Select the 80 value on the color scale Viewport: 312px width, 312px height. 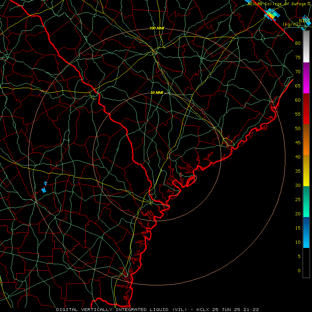(x=298, y=43)
